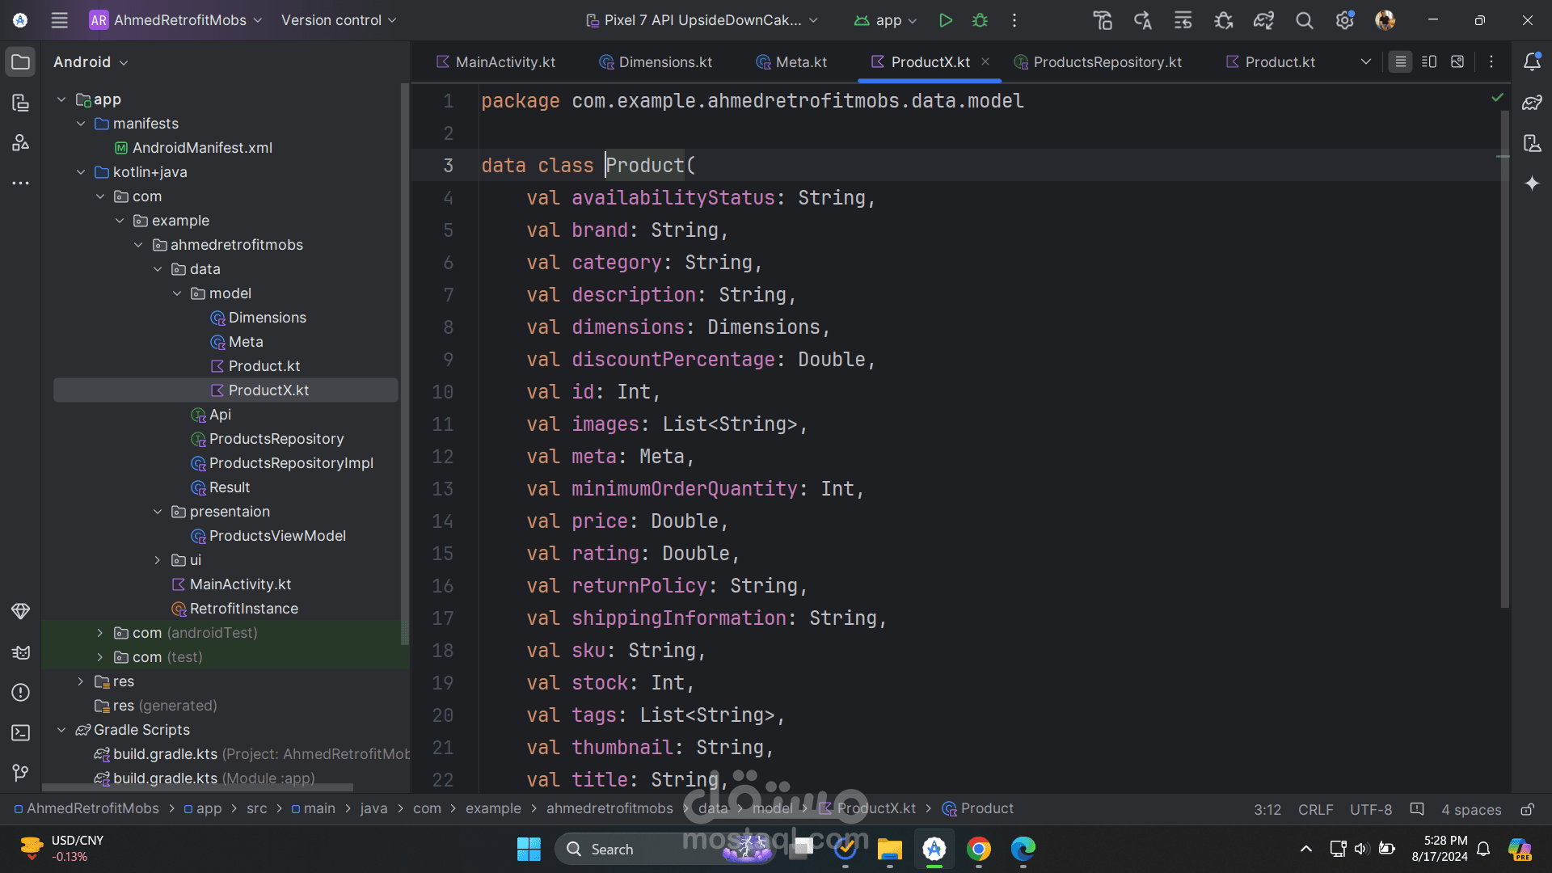This screenshot has height=873, width=1552.
Task: Open the Android project view dropdown
Action: [91, 62]
